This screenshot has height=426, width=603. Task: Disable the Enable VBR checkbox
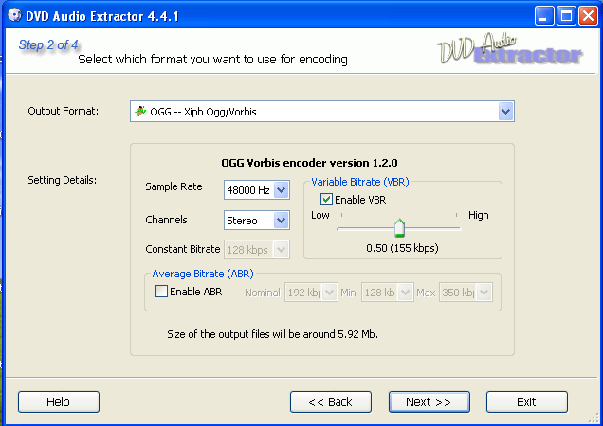coord(327,200)
